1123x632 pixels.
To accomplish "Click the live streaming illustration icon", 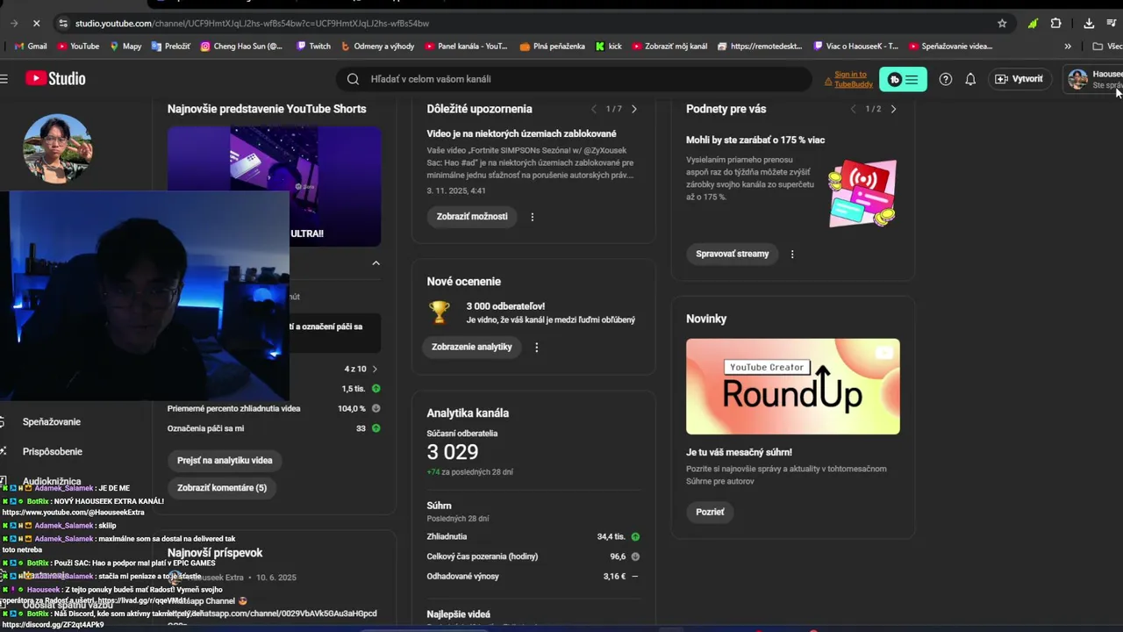I will [x=862, y=193].
